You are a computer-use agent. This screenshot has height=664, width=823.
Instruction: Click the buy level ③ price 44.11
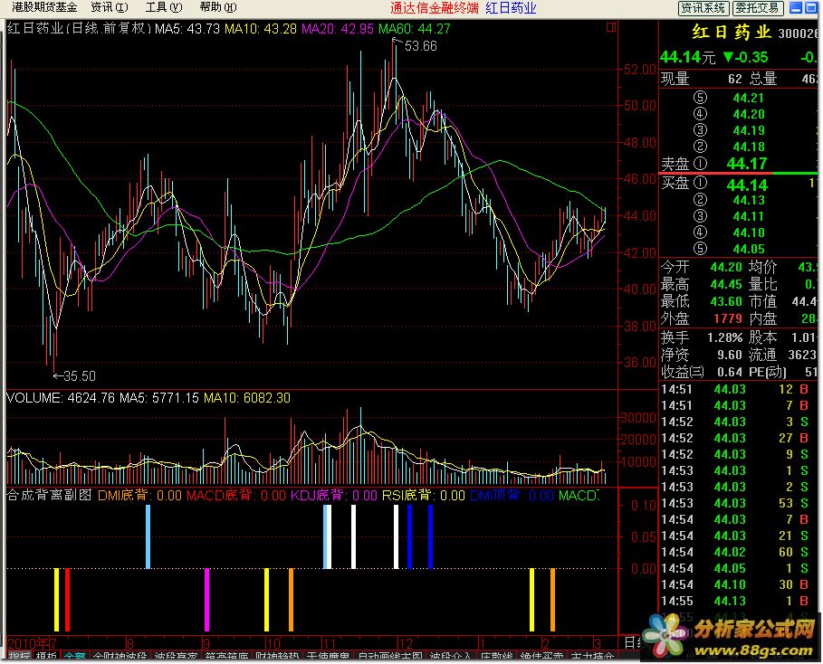pyautogui.click(x=749, y=216)
